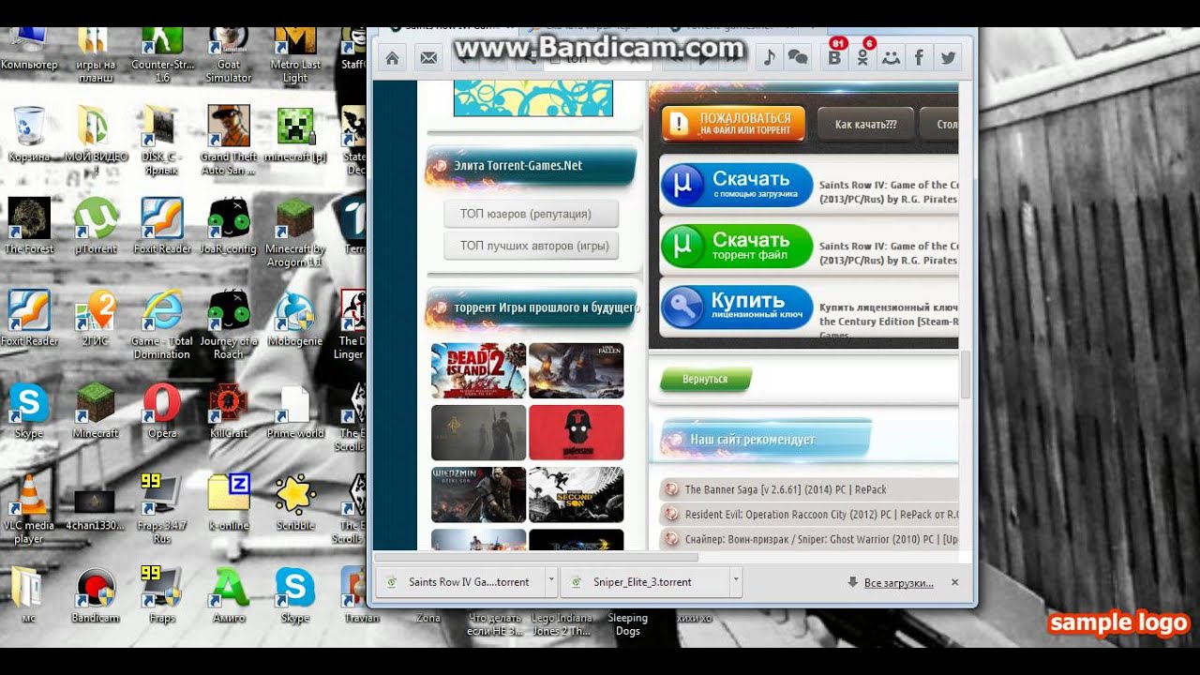The width and height of the screenshot is (1200, 675).
Task: Select Bandicam desktop shortcut
Action: pos(95,595)
